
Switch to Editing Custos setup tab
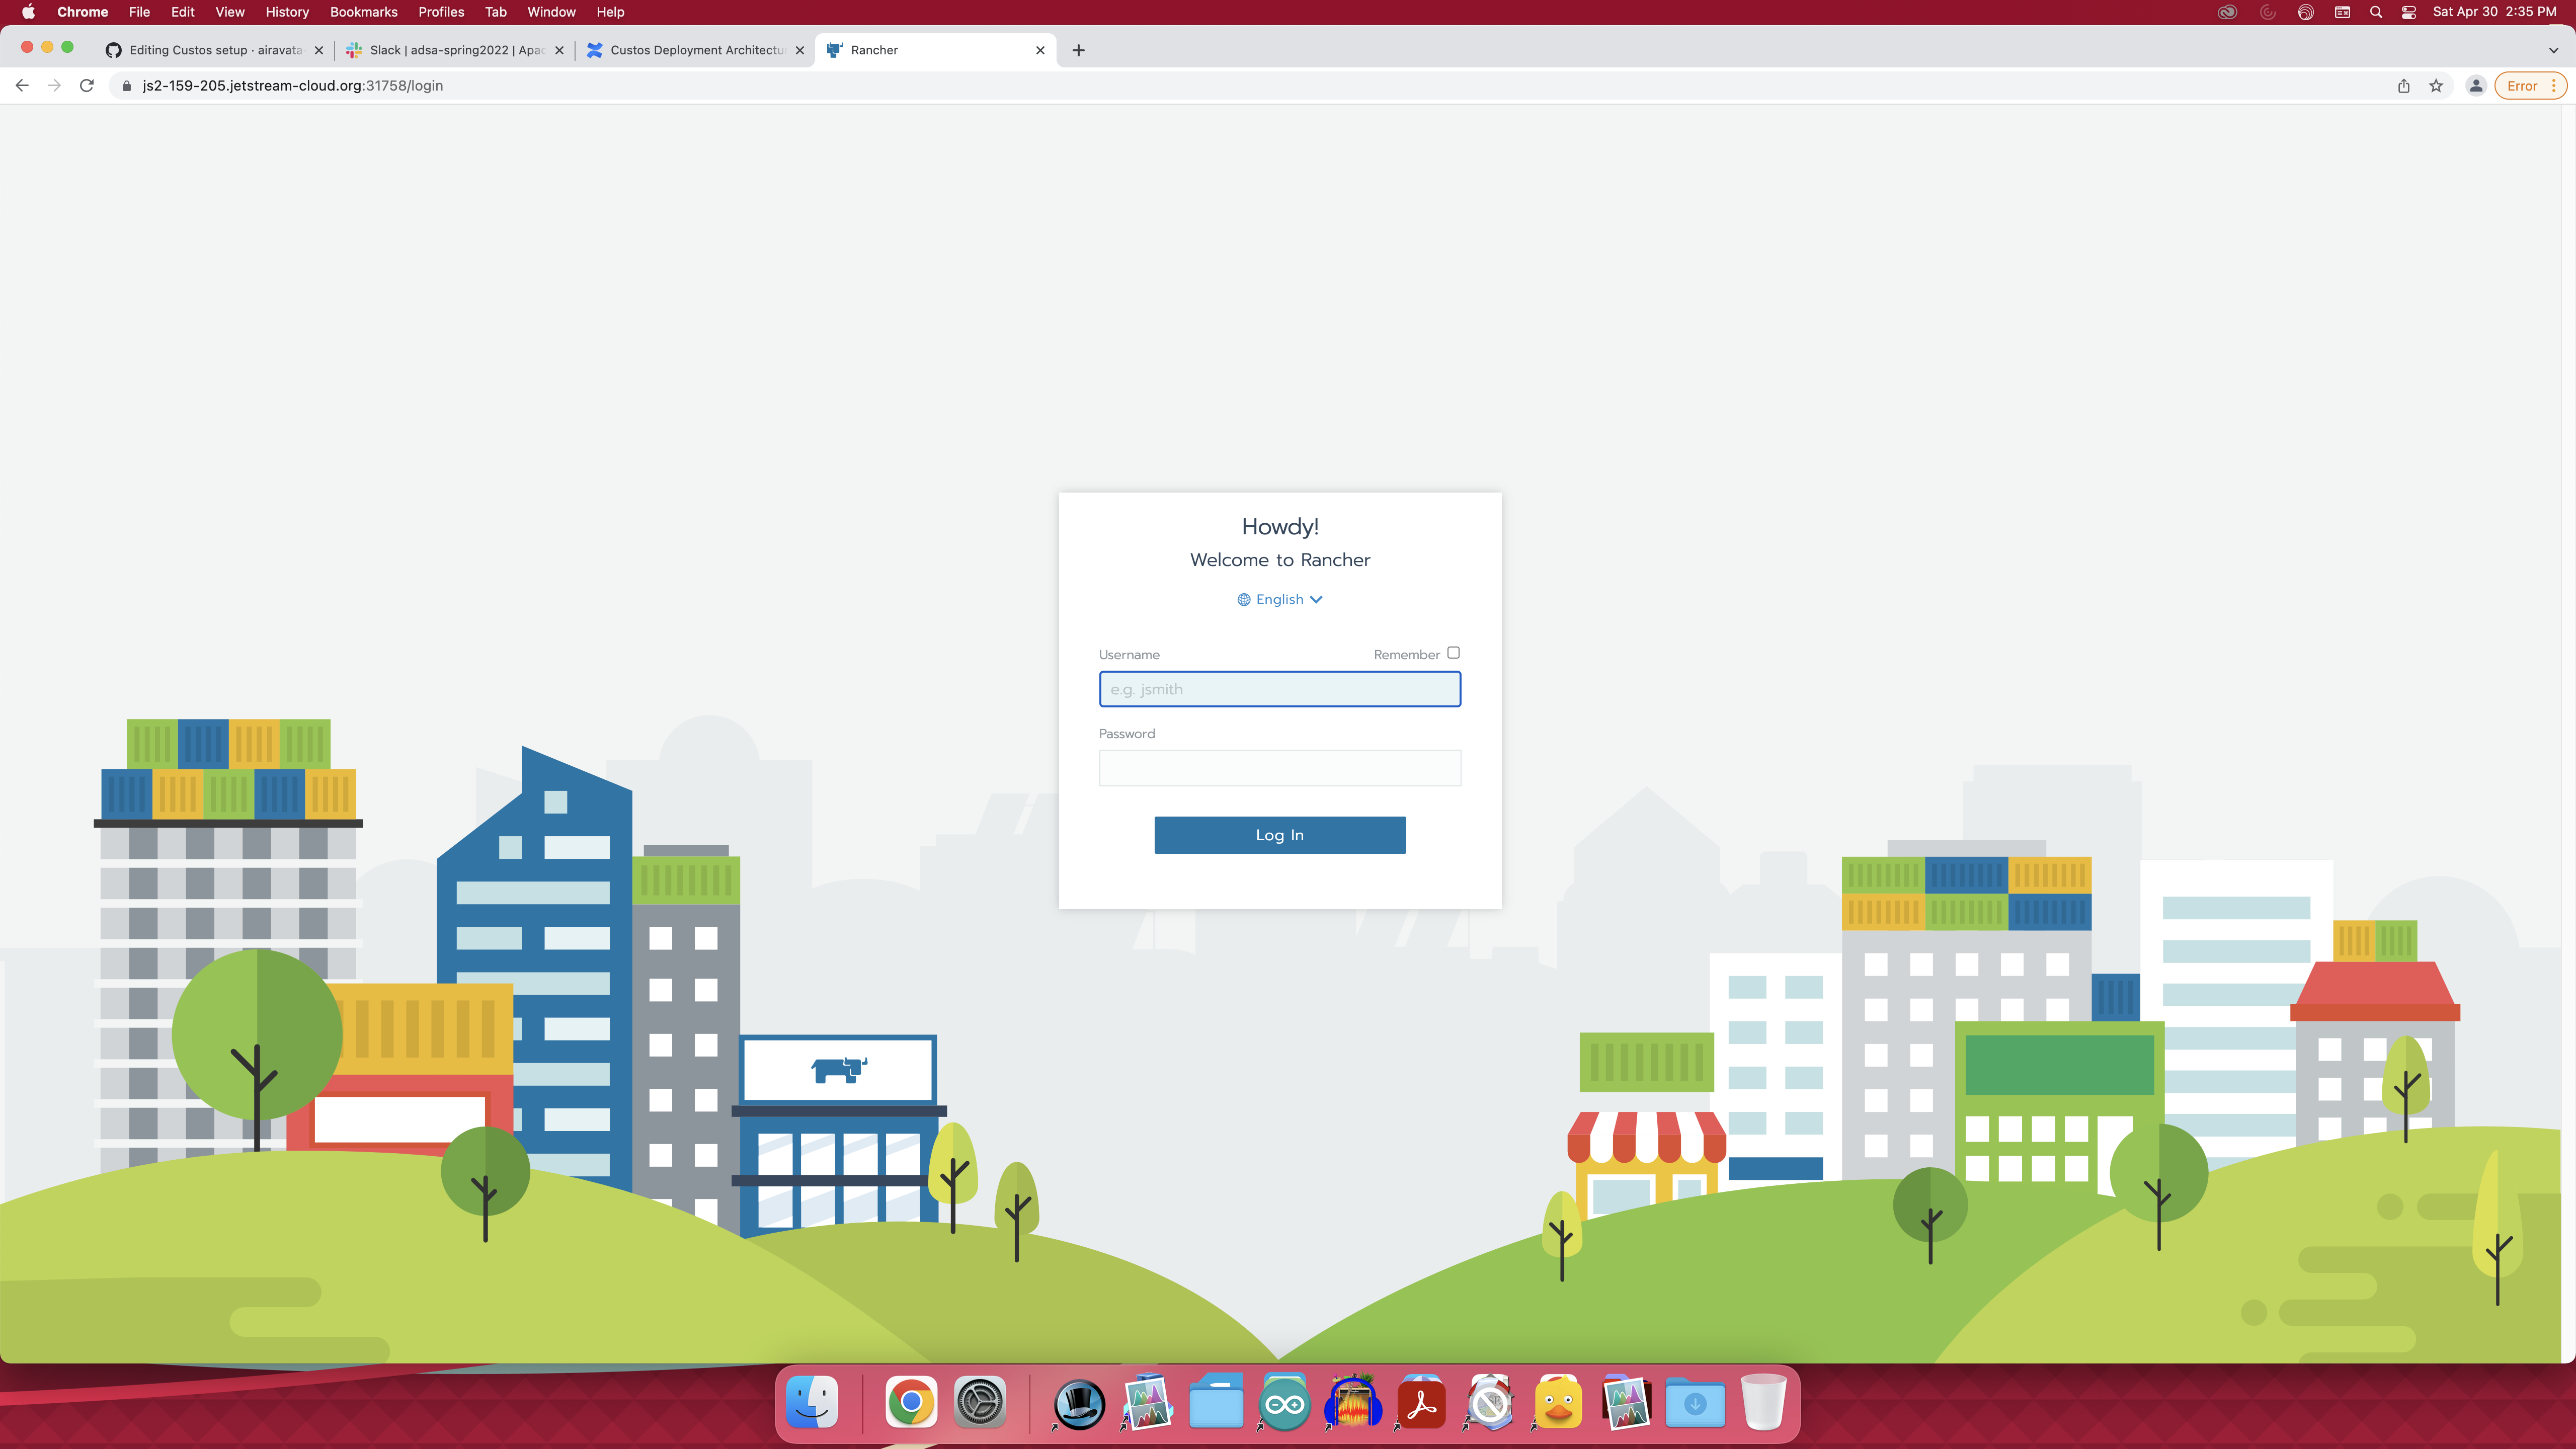tap(215, 50)
